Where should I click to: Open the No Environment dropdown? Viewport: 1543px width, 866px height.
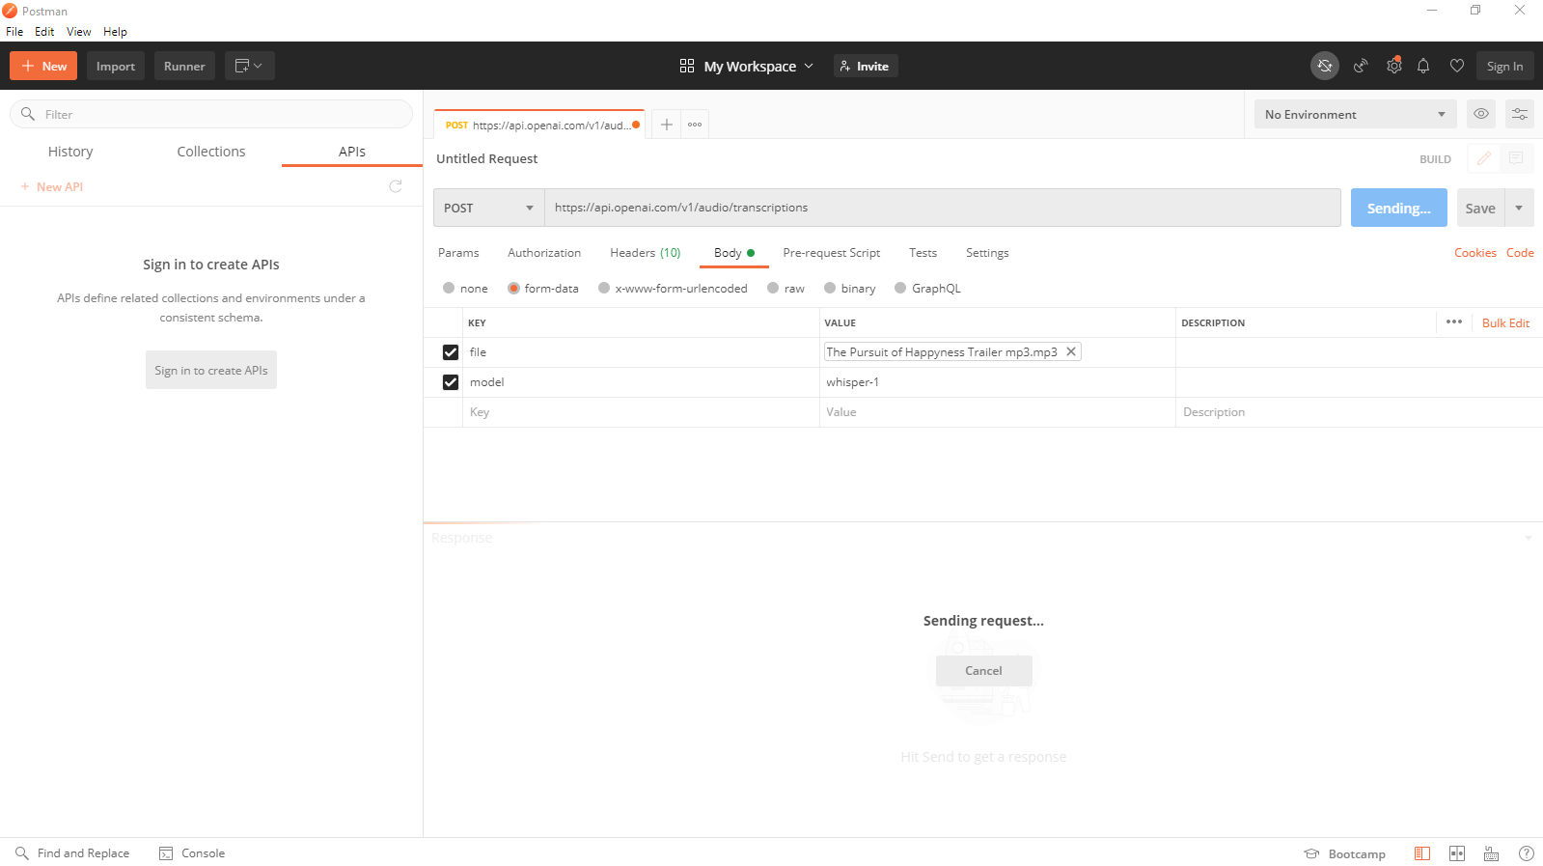(1356, 114)
